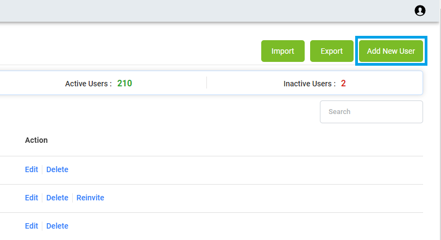Click the red inactive count number 2
The height and width of the screenshot is (240, 441).
pos(343,84)
